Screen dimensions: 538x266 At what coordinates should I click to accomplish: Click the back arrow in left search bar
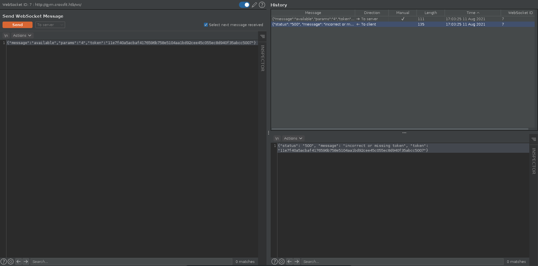point(19,262)
